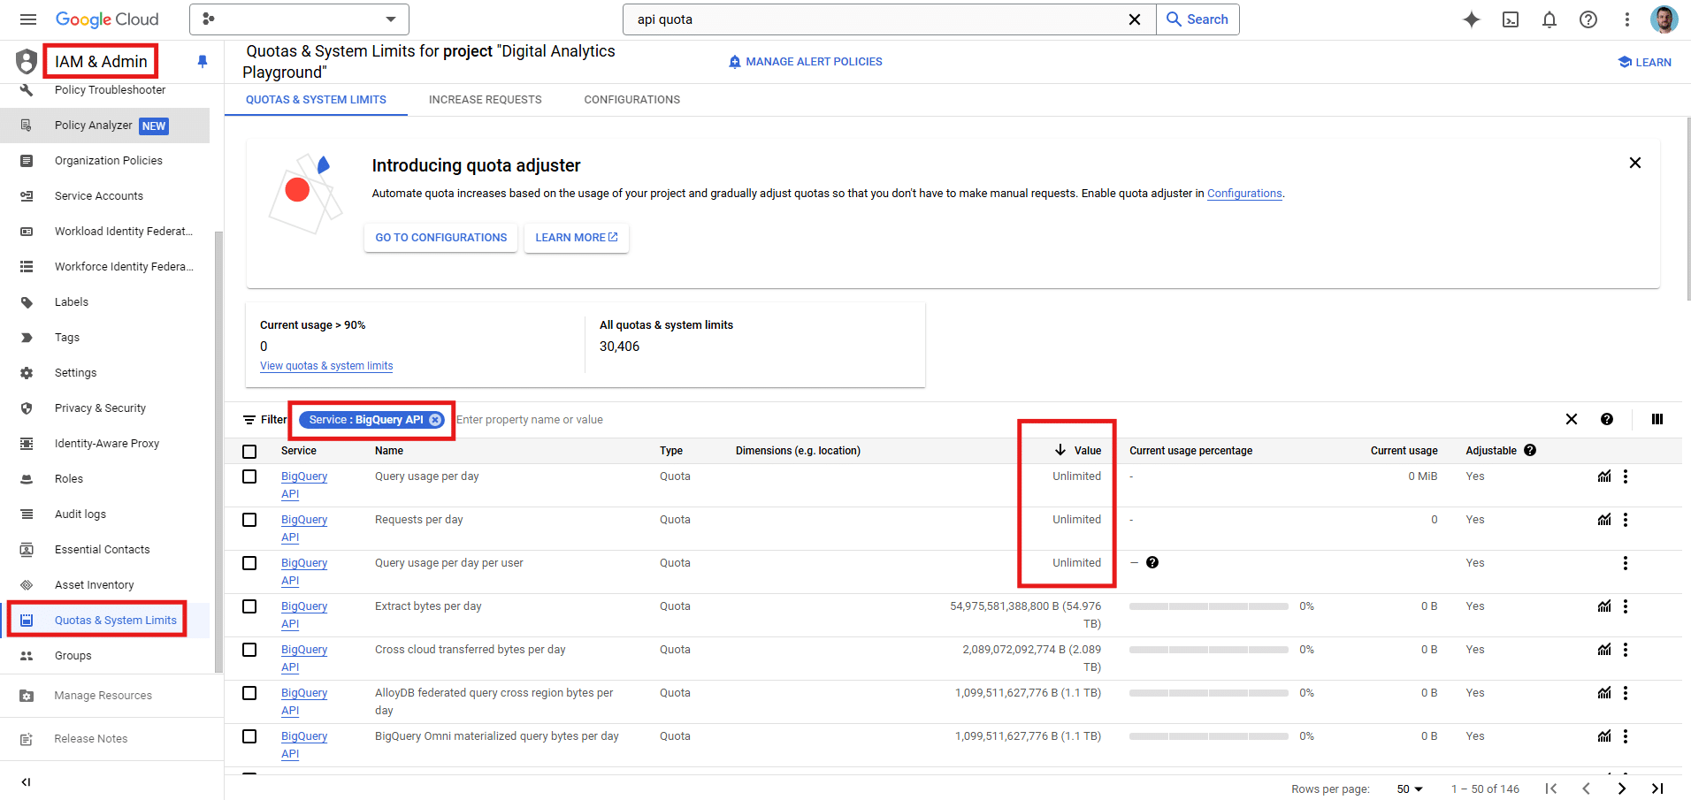Open column display options icon
This screenshot has width=1691, height=800.
point(1657,419)
